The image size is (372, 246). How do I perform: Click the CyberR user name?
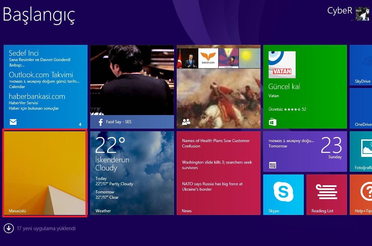pos(340,11)
